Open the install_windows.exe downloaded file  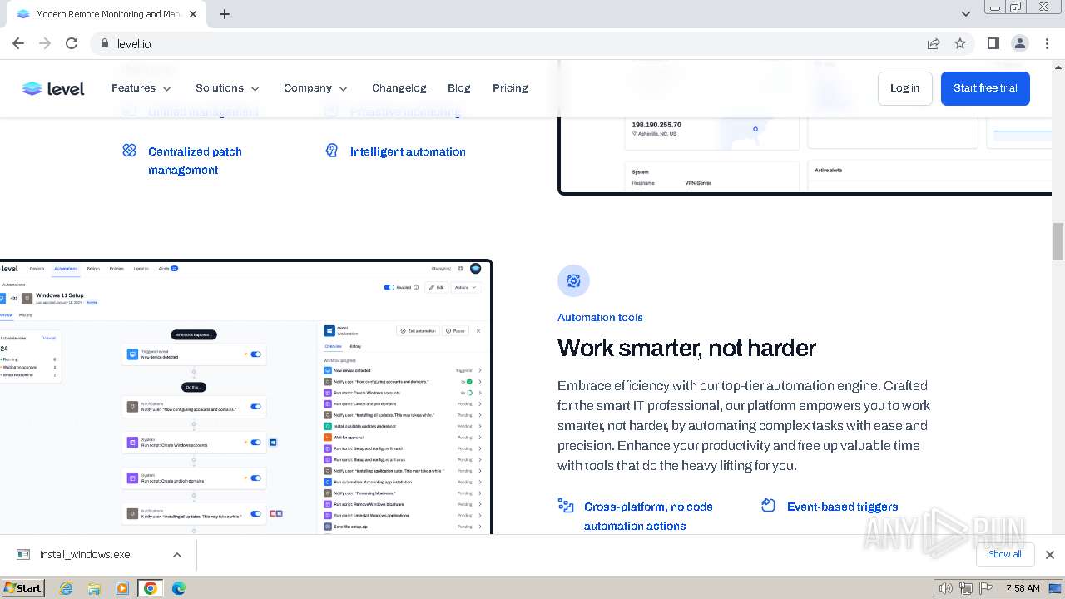[85, 555]
